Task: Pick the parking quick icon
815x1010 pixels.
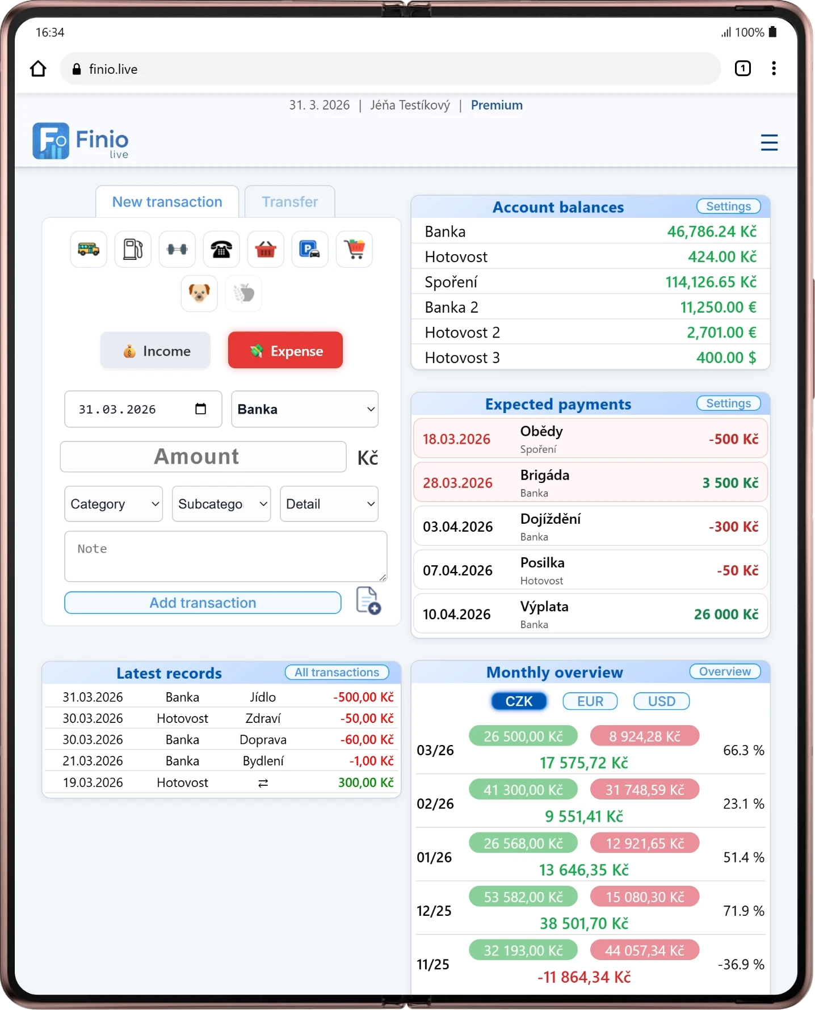Action: (310, 249)
